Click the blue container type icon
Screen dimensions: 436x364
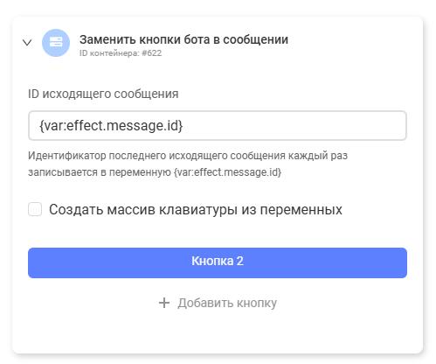point(56,43)
